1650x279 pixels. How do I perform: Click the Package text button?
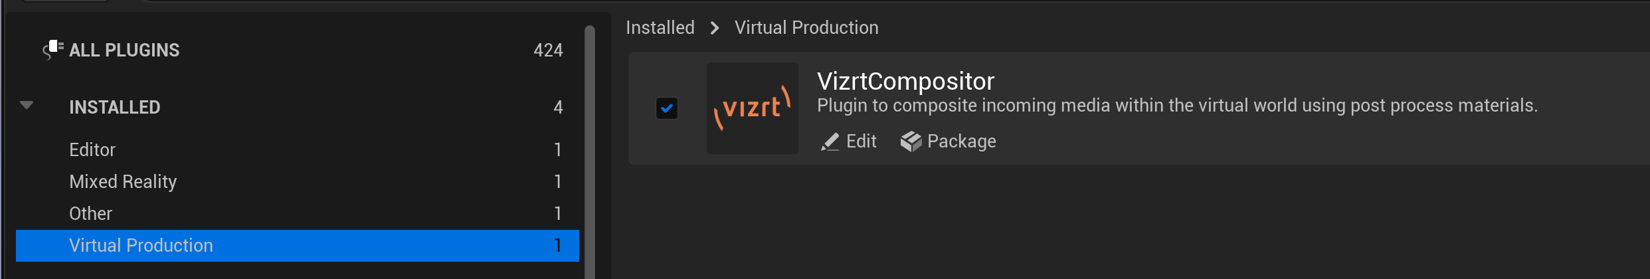[961, 141]
